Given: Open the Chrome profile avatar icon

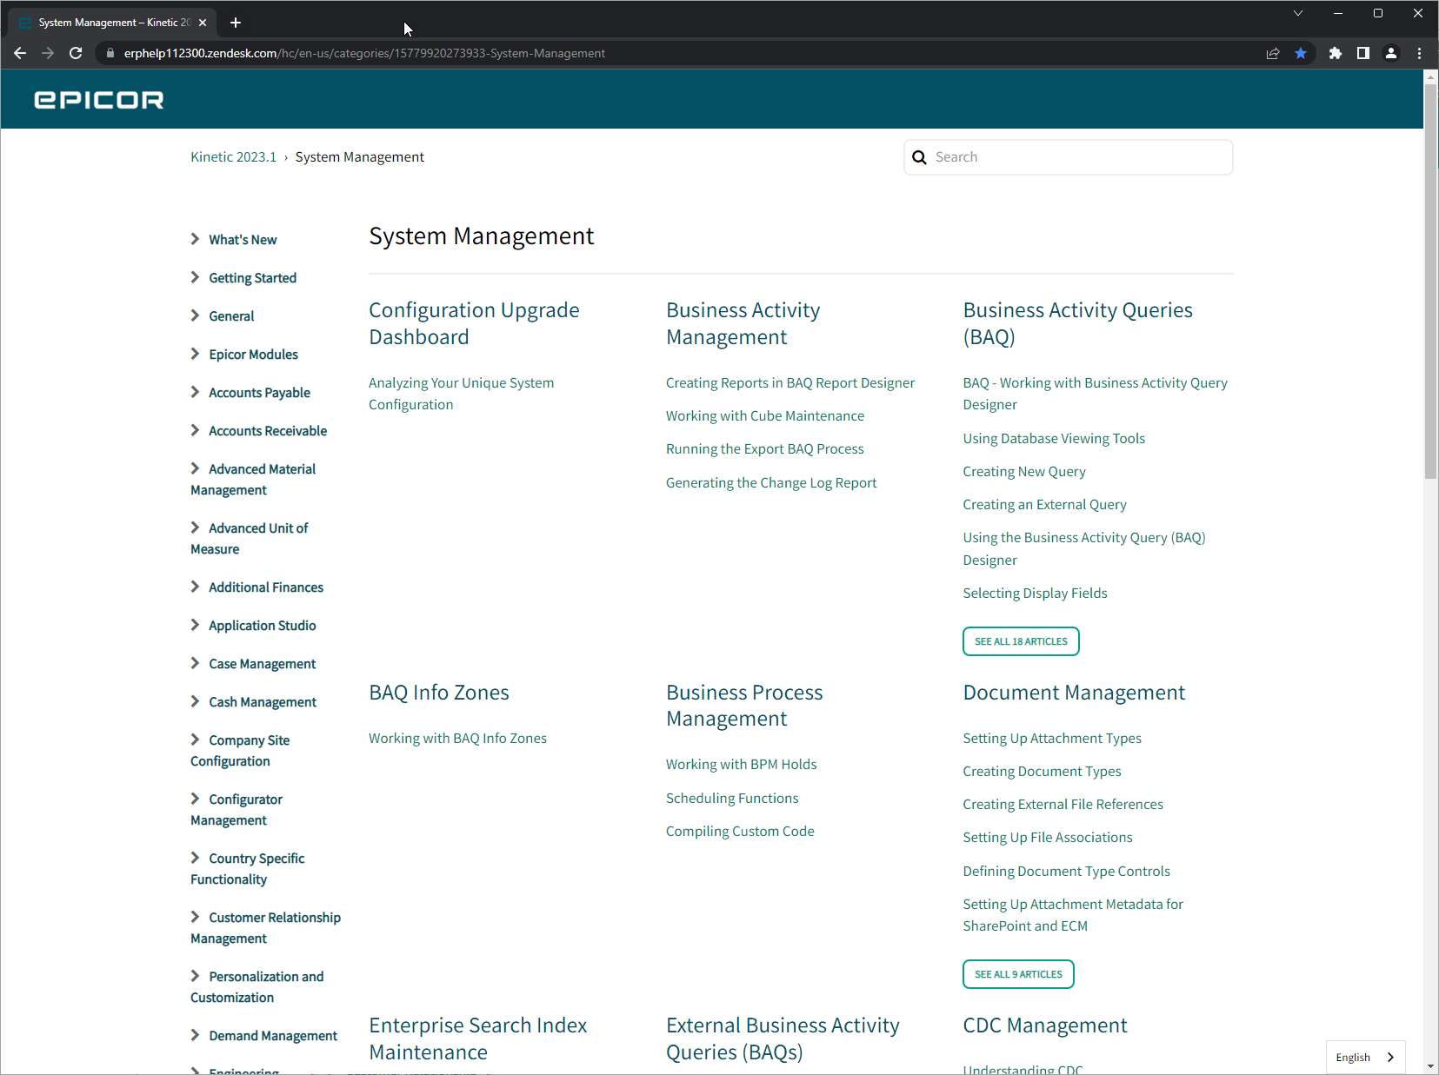Looking at the screenshot, I should coord(1391,53).
